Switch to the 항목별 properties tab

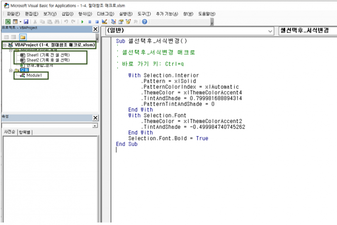click(25, 132)
